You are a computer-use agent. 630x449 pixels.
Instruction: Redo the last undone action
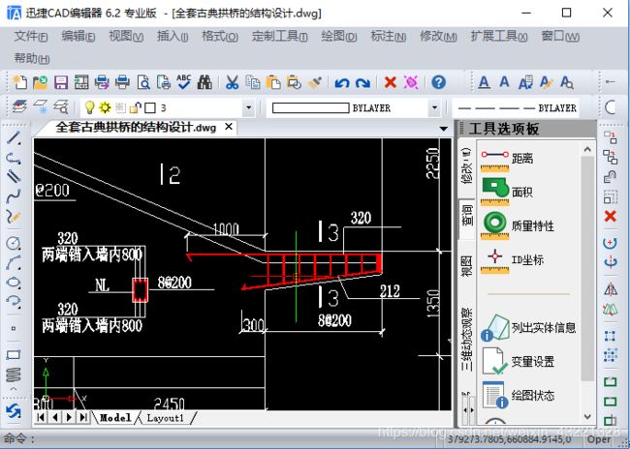362,82
